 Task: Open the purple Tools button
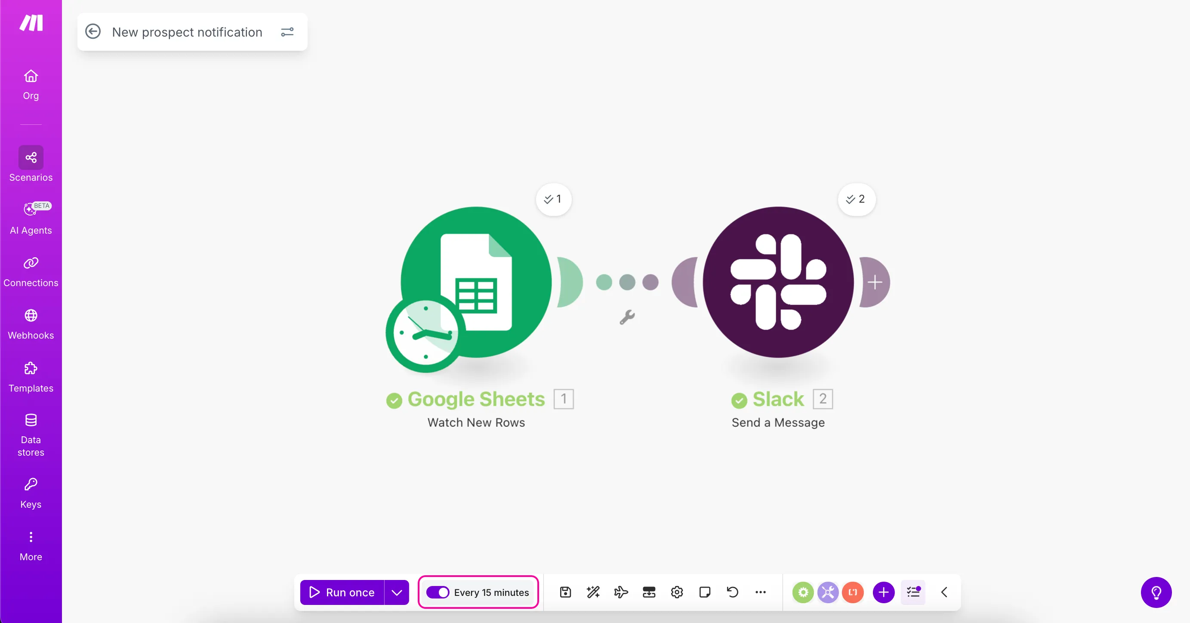[828, 592]
